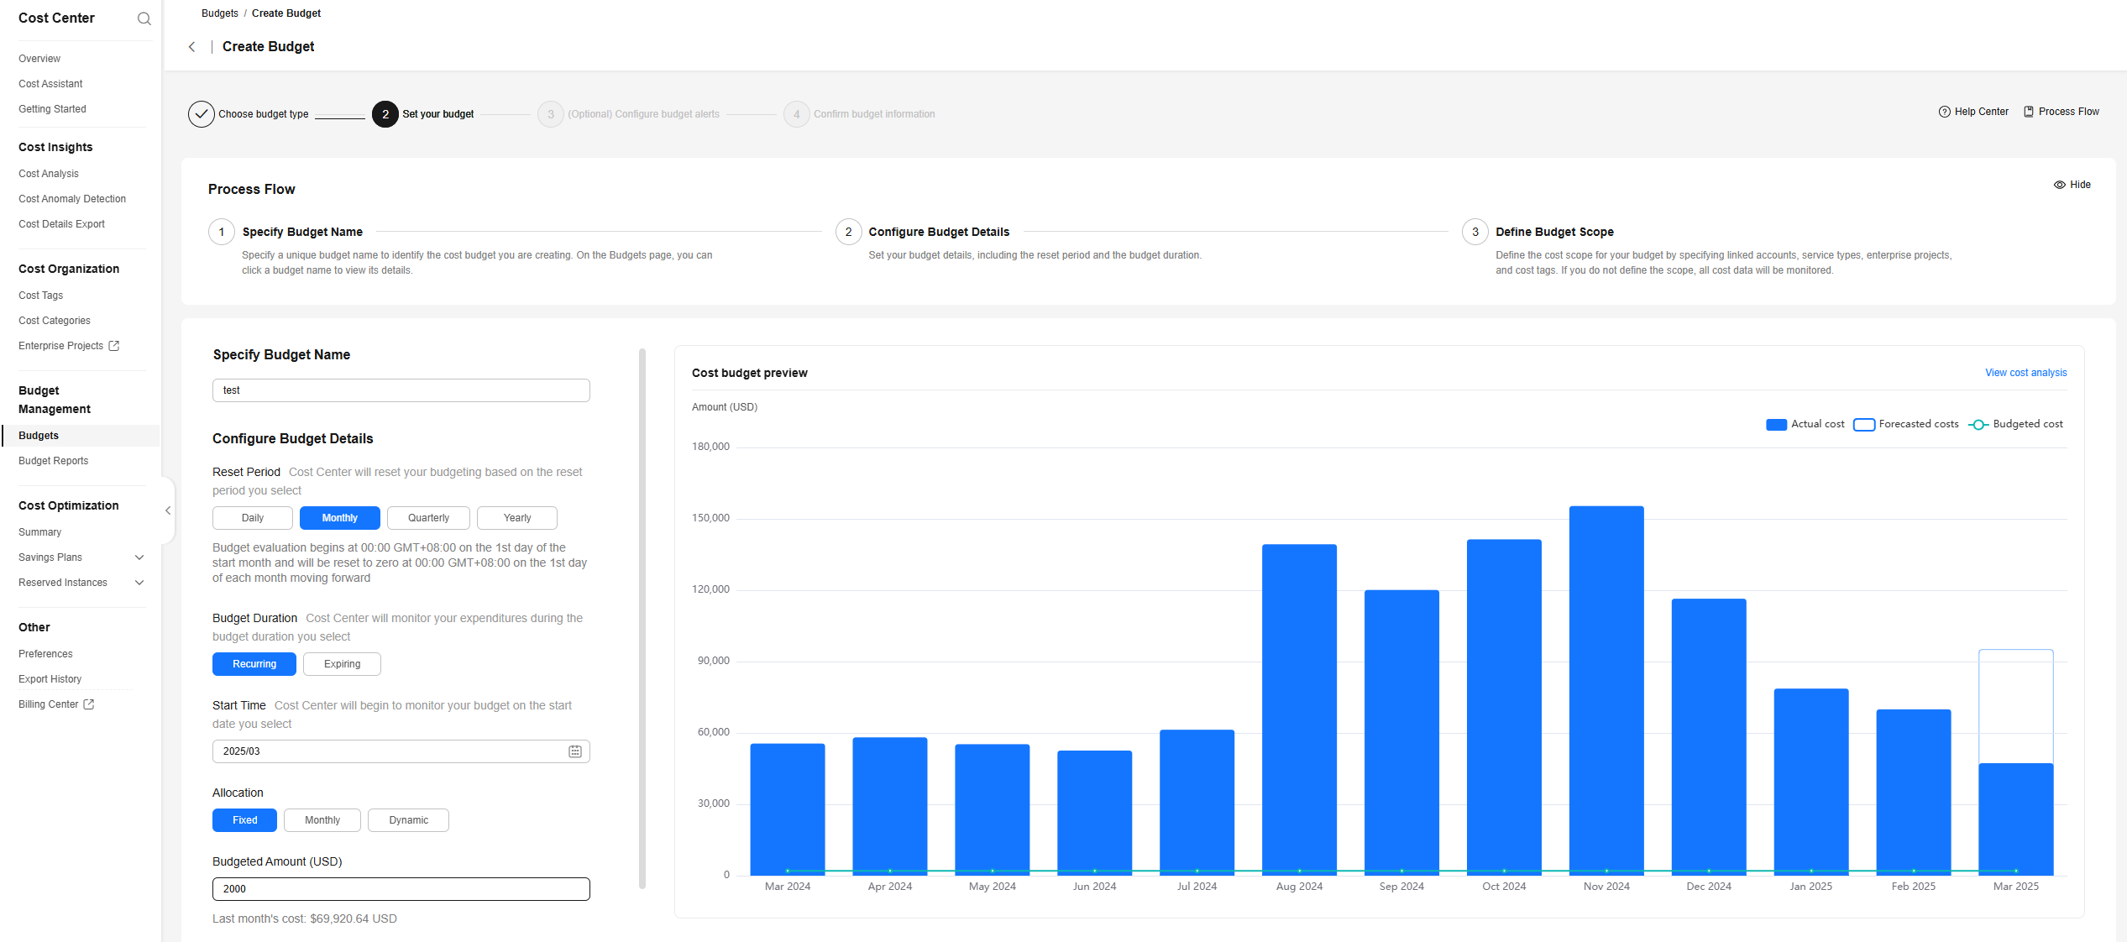The width and height of the screenshot is (2127, 942).
Task: Open the calendar icon in Start Time field
Action: [x=575, y=751]
